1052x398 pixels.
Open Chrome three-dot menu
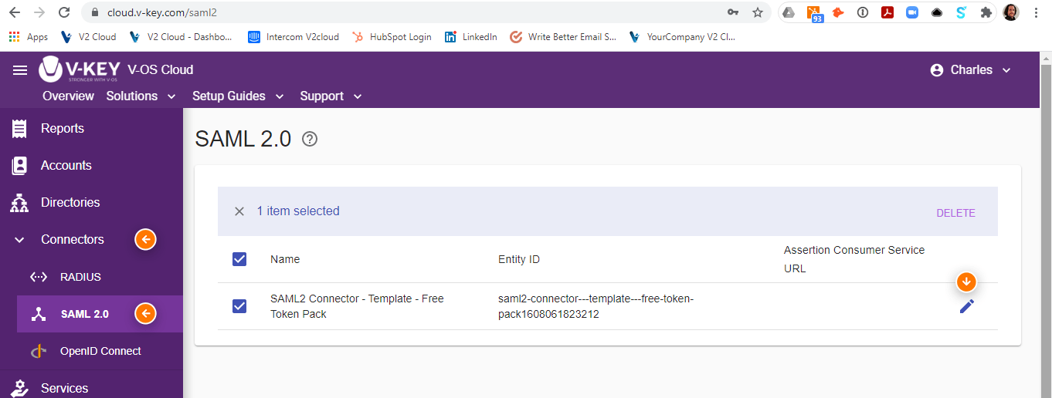1036,12
